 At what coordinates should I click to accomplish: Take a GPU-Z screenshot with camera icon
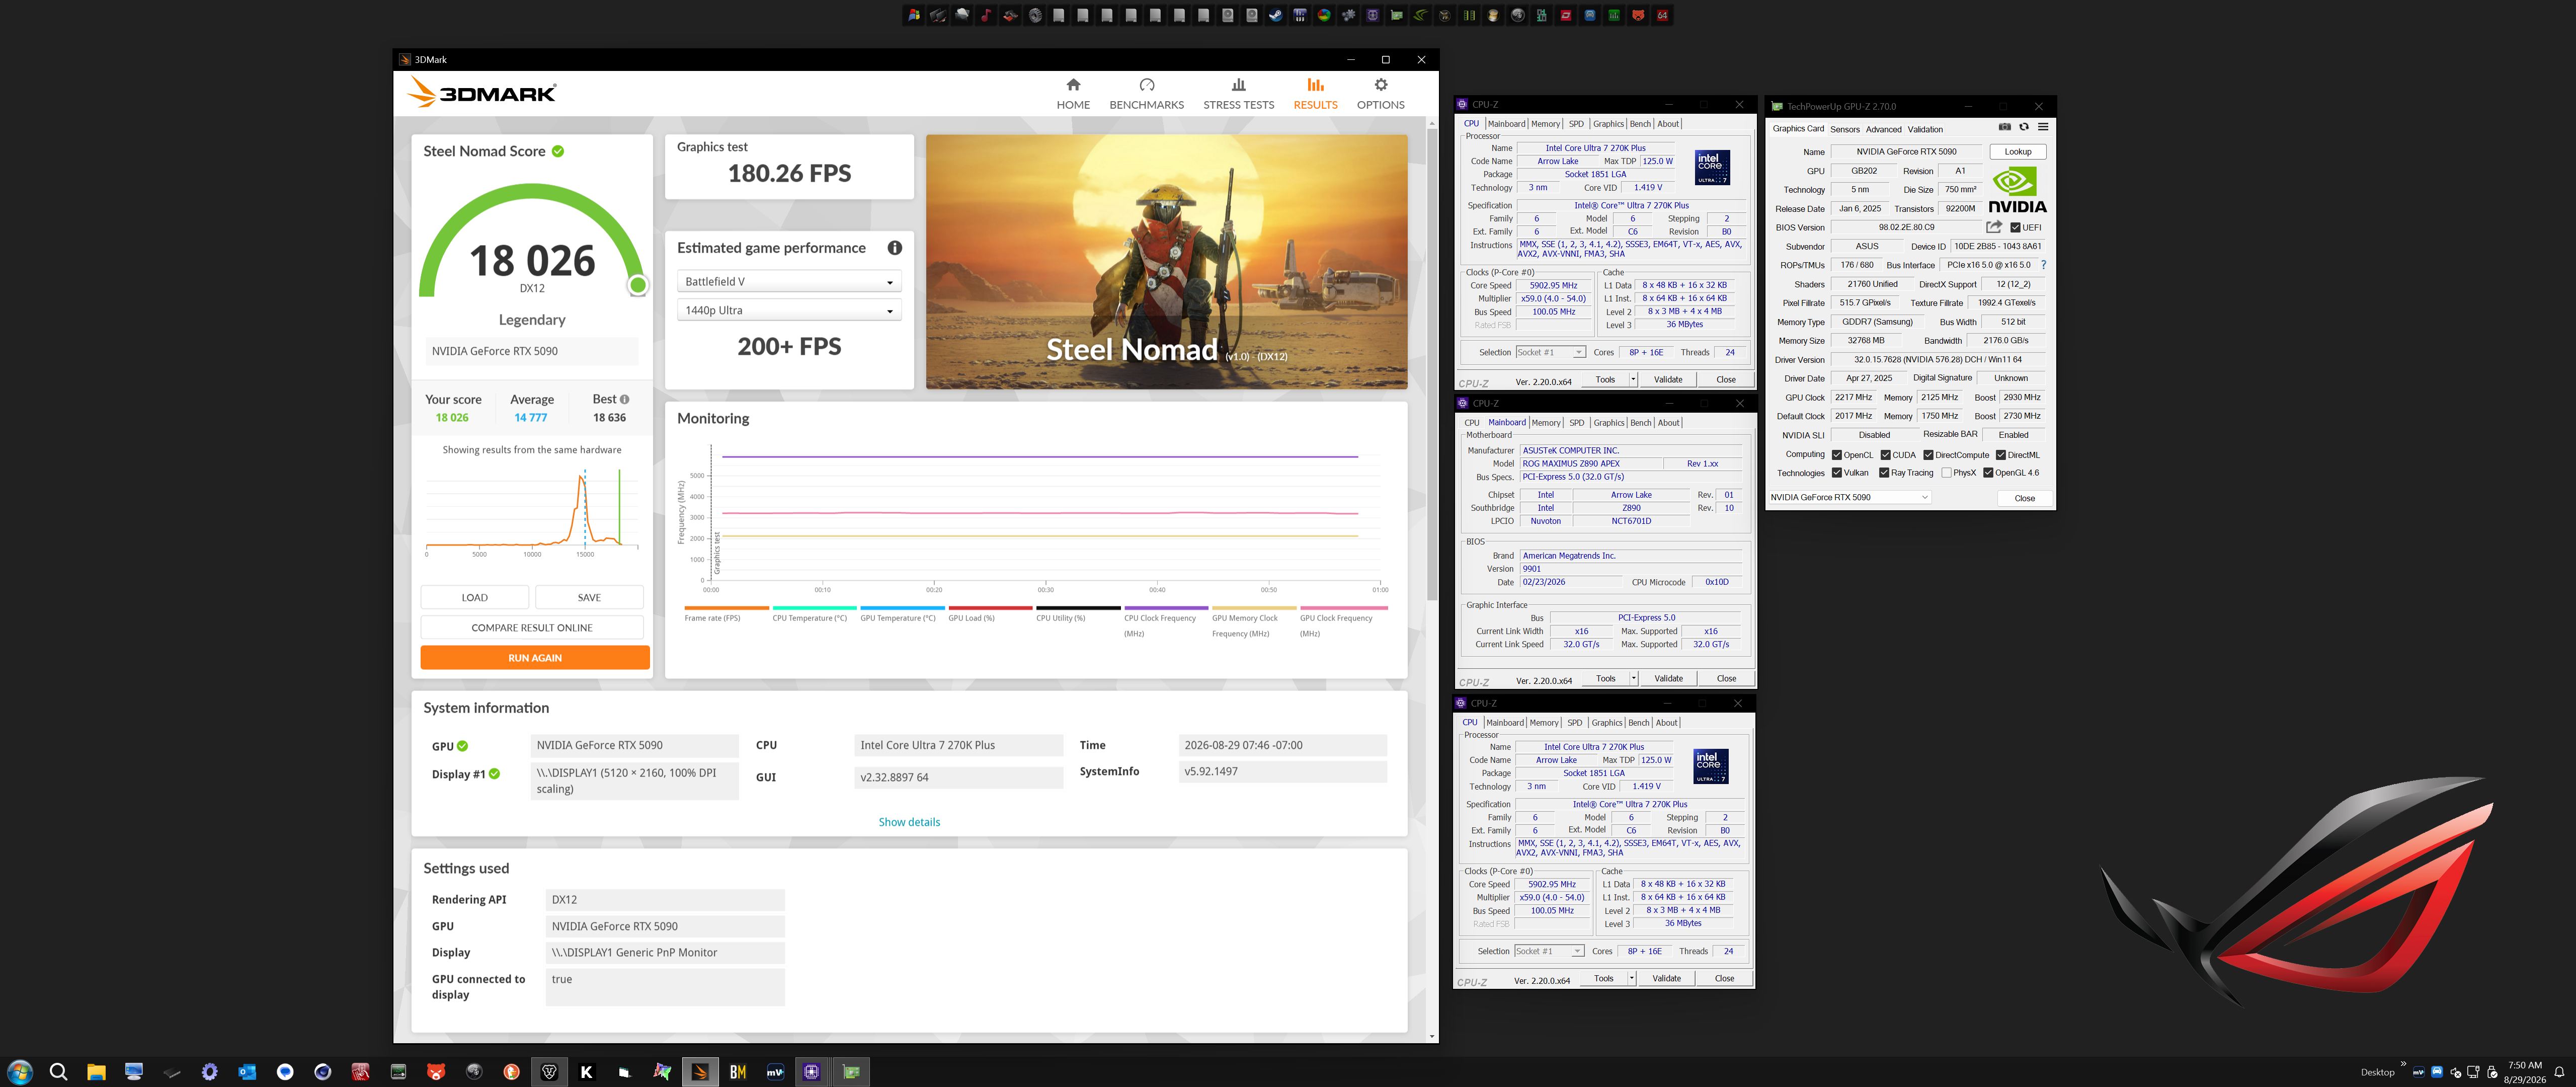2004,127
